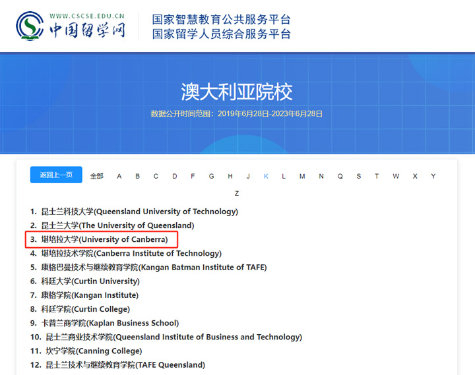
Task: Filter universities by letter Y
Action: (433, 176)
